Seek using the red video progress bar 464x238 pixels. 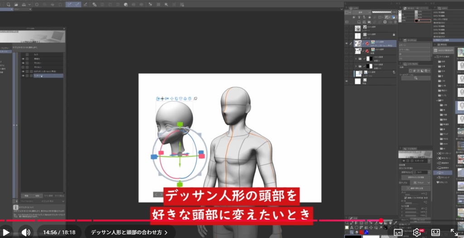191,220
